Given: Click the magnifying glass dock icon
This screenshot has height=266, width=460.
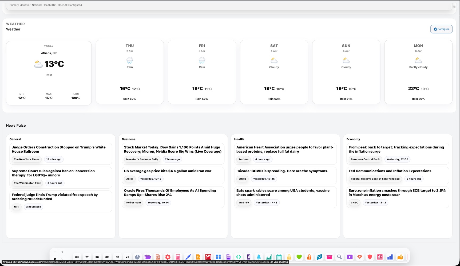Looking at the screenshot, I should (x=339, y=257).
